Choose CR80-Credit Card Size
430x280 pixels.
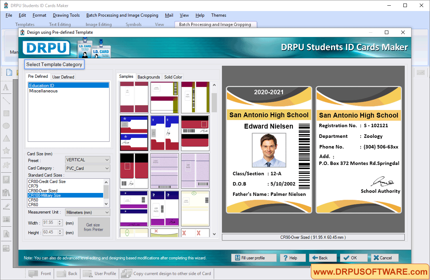pos(65,182)
